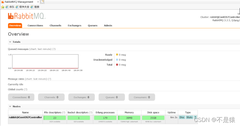
Task: Switch to the Connections tab
Action: point(35,26)
